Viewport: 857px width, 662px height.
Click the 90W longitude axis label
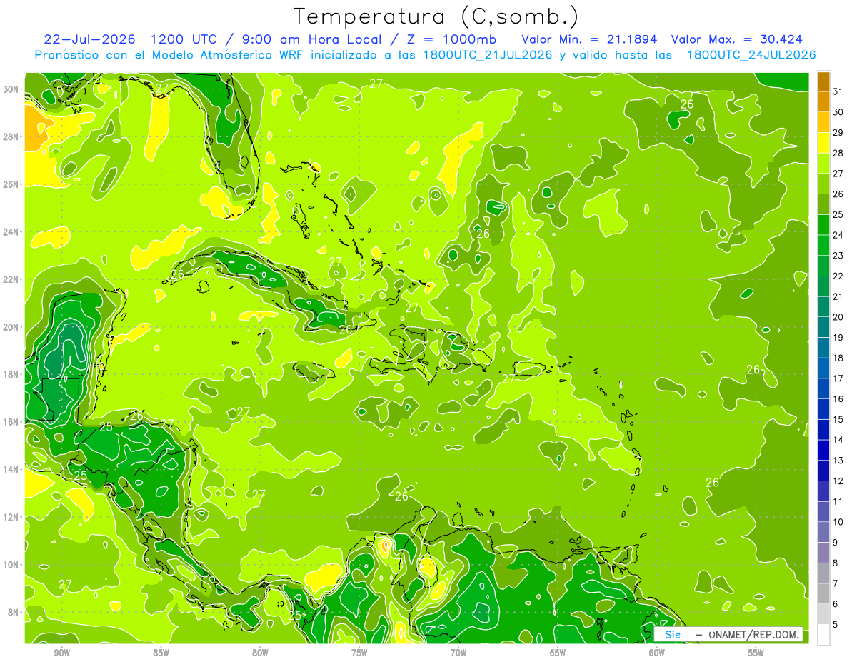tap(61, 653)
